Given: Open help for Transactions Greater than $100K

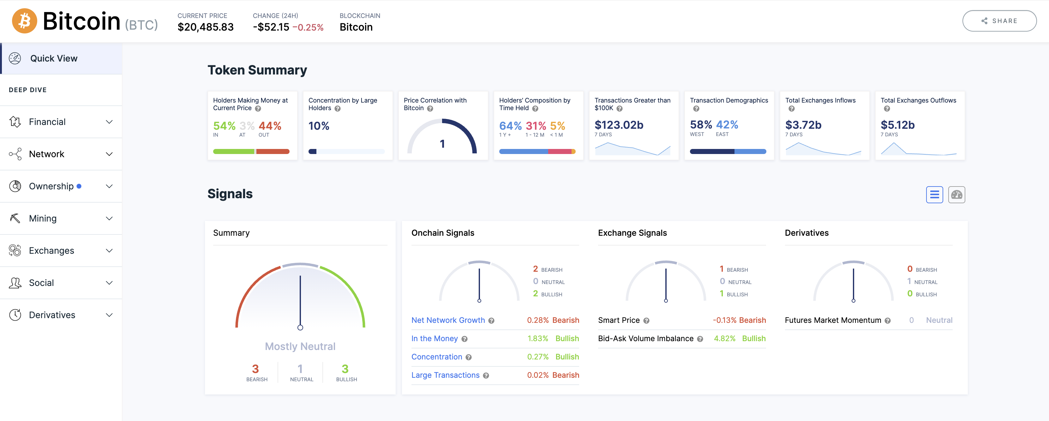Looking at the screenshot, I should (619, 109).
